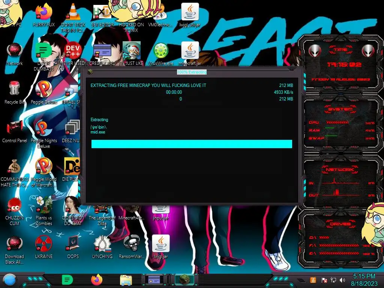Click the cyan extraction progress bar
This screenshot has height=288, width=384.
[192, 144]
